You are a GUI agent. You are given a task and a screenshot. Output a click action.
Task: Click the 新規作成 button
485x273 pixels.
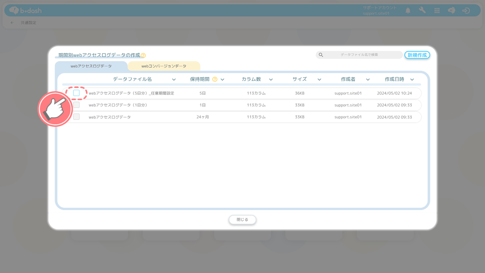point(417,55)
